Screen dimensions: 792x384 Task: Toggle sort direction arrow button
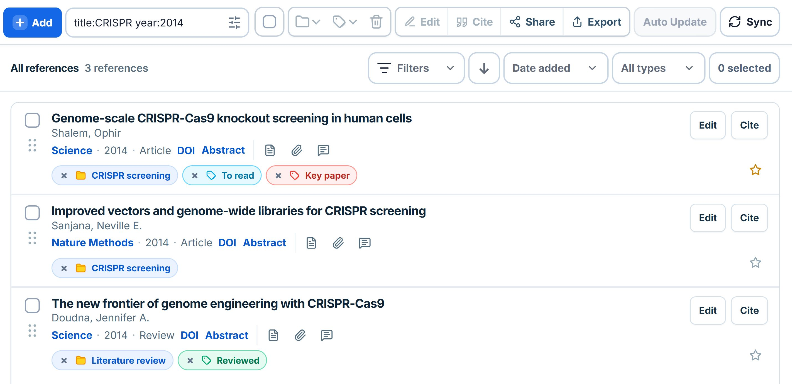(x=484, y=68)
